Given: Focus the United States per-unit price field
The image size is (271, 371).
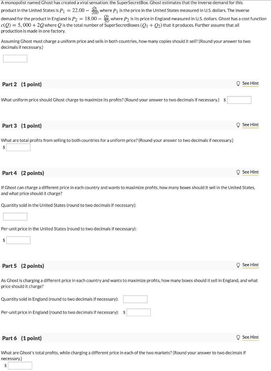Looking at the screenshot, I should click(18, 240).
